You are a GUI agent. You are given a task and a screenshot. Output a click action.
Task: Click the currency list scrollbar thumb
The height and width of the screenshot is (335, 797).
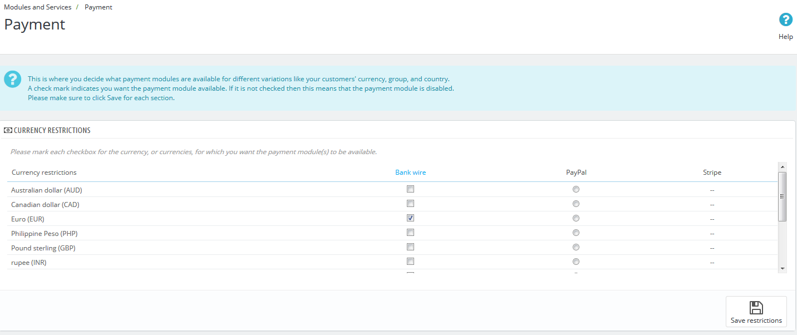click(782, 196)
